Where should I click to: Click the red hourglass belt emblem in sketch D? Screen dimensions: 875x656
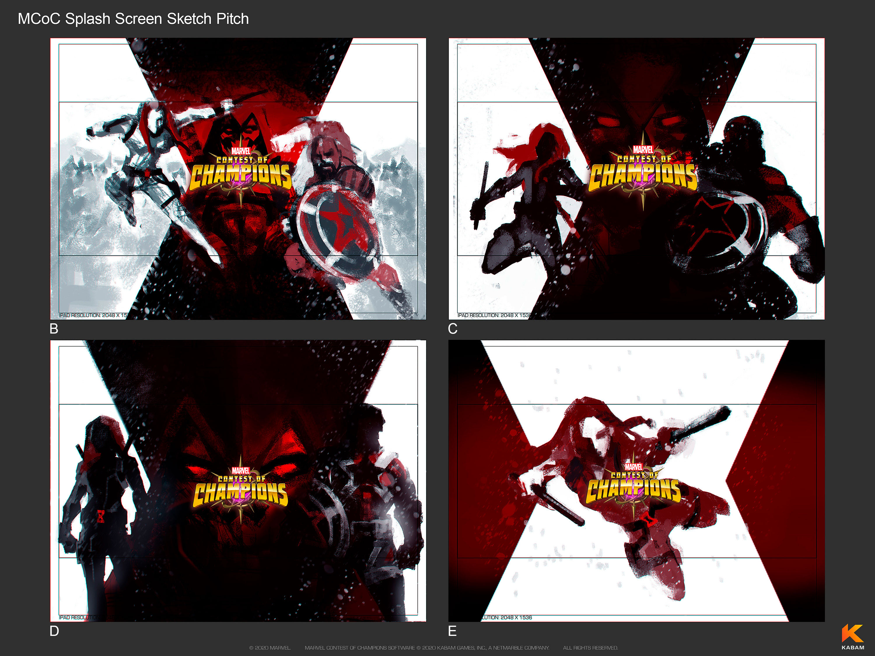click(100, 516)
